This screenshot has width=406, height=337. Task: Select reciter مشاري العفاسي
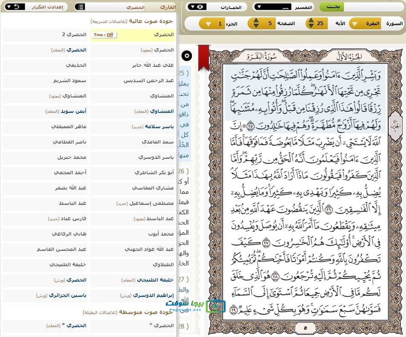(133, 188)
